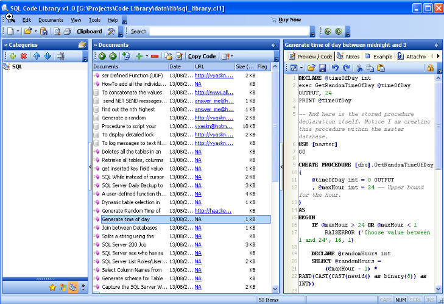Click the red minus Remove document icon
Image resolution: width=444 pixels, height=304 pixels.
tap(155, 57)
